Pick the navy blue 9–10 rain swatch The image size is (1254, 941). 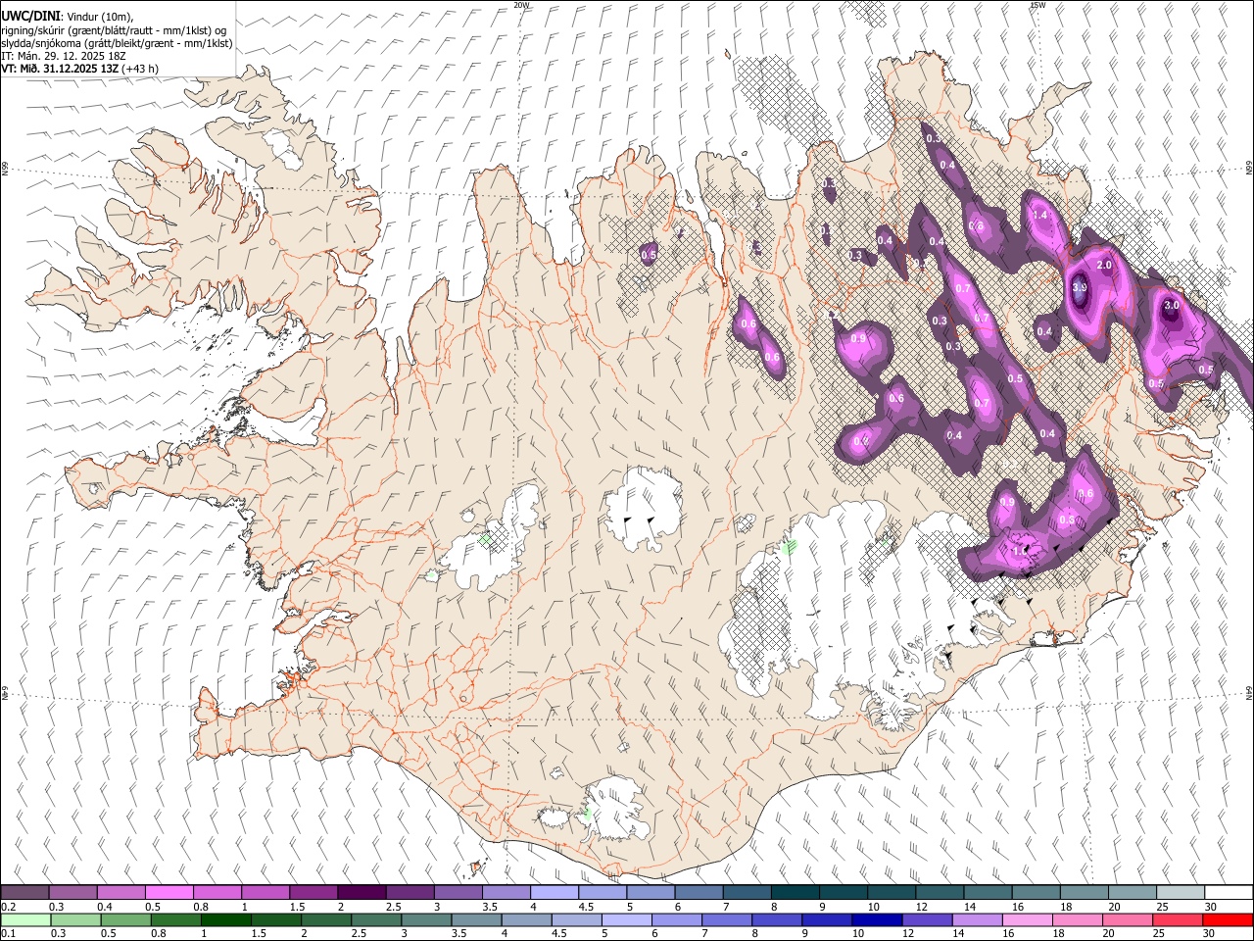tap(875, 919)
